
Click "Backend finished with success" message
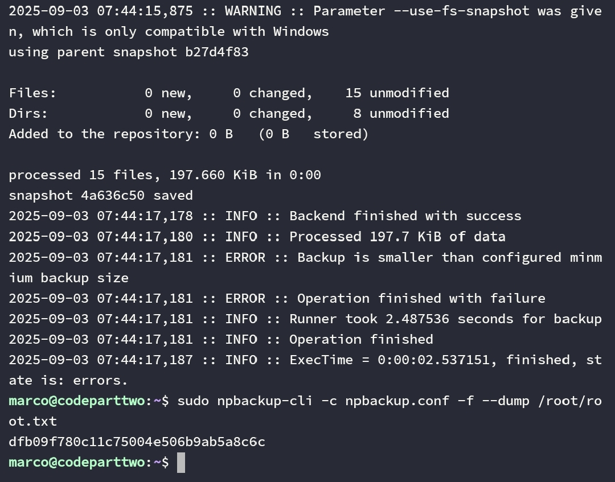click(x=405, y=216)
